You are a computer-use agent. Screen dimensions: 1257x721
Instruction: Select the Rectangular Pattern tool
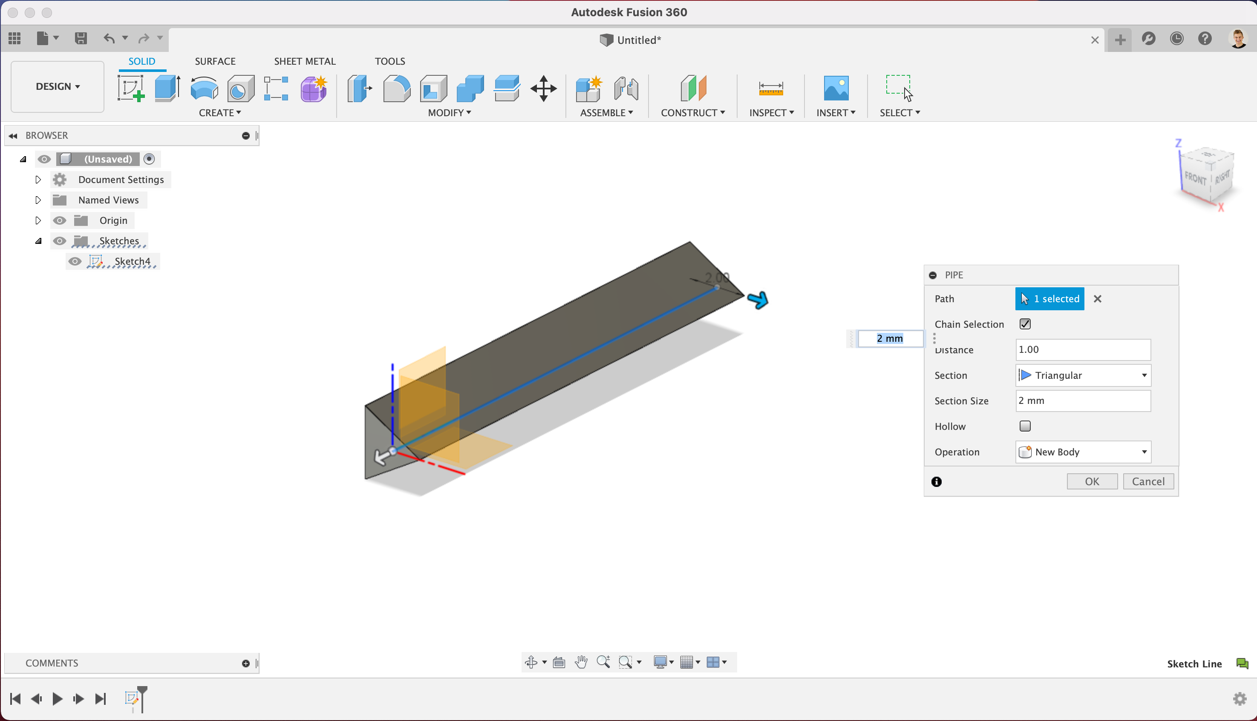pyautogui.click(x=276, y=89)
